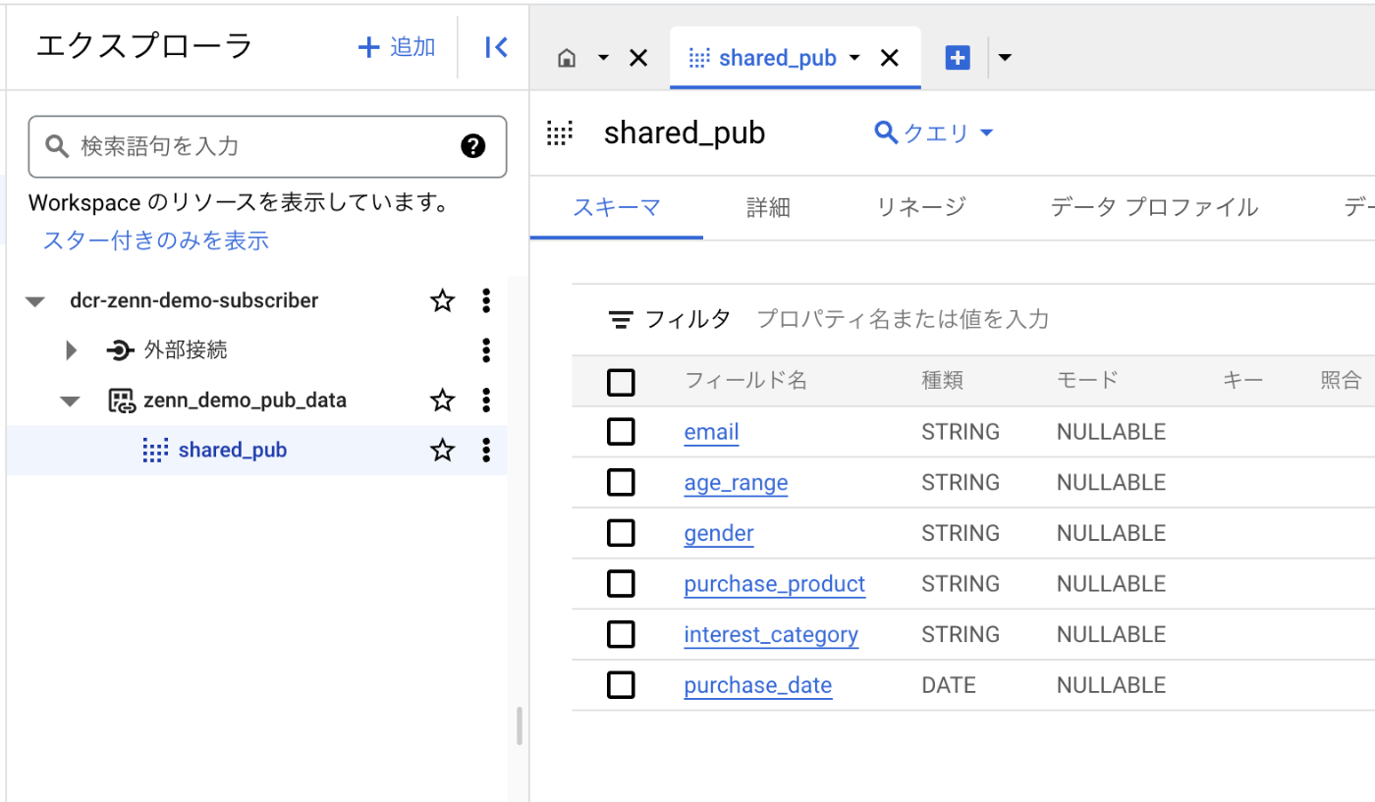Click スター付きのみを表示 link
Screen dimensions: 1375x802
pyautogui.click(x=155, y=241)
